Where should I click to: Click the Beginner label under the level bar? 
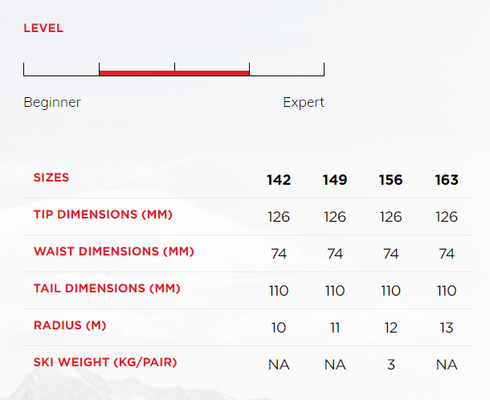52,103
